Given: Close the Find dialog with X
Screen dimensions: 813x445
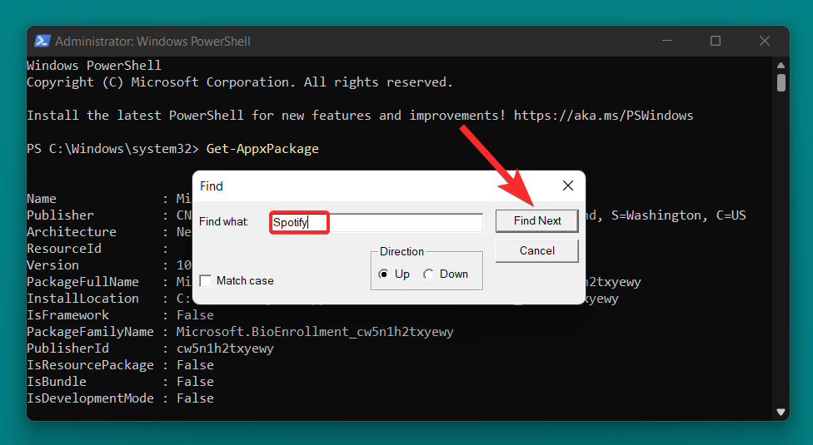Looking at the screenshot, I should point(567,185).
